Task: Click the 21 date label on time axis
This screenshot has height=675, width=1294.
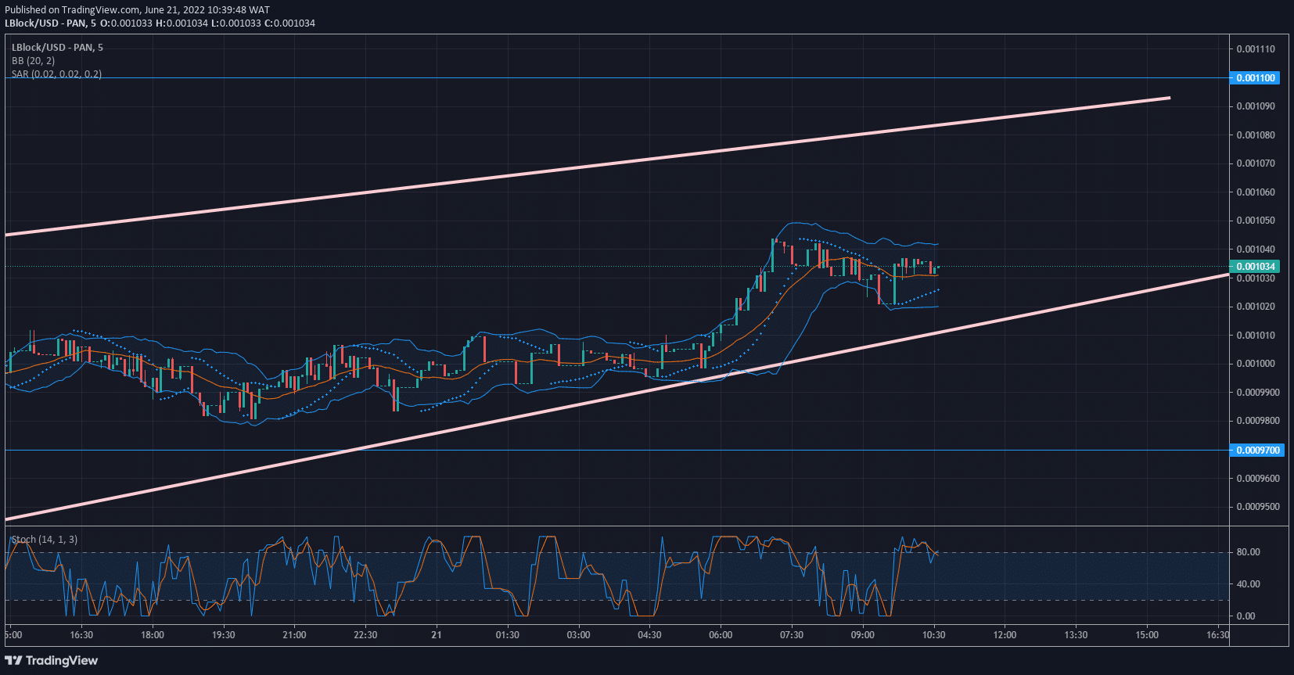Action: point(437,635)
